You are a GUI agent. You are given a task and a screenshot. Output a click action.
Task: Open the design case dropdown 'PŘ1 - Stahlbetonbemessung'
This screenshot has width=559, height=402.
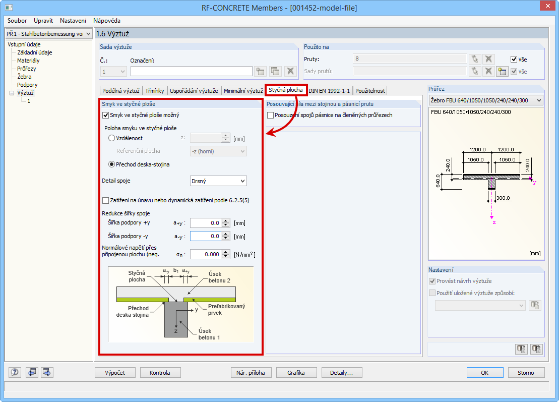coord(49,33)
